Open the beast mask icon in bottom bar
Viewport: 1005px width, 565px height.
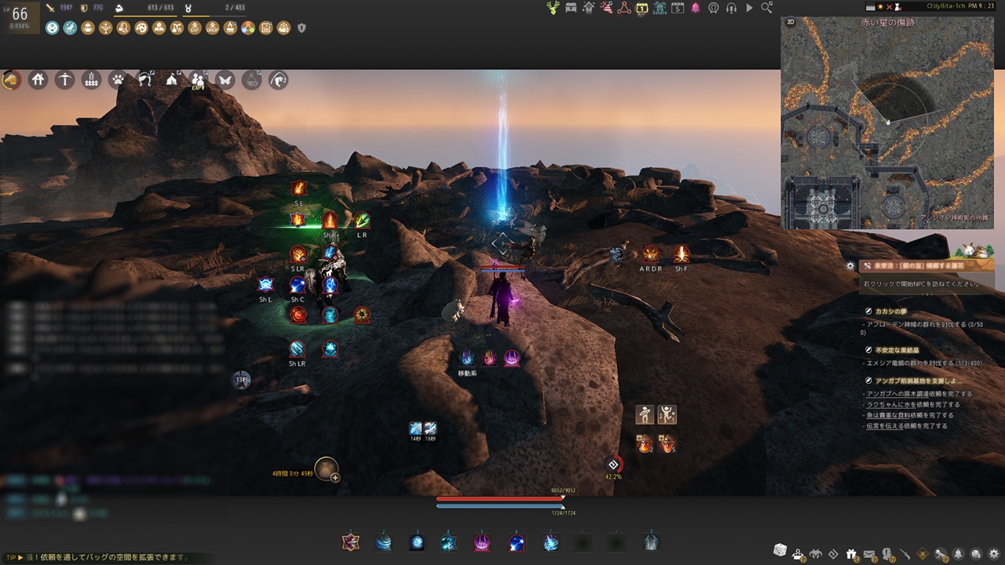(x=816, y=555)
